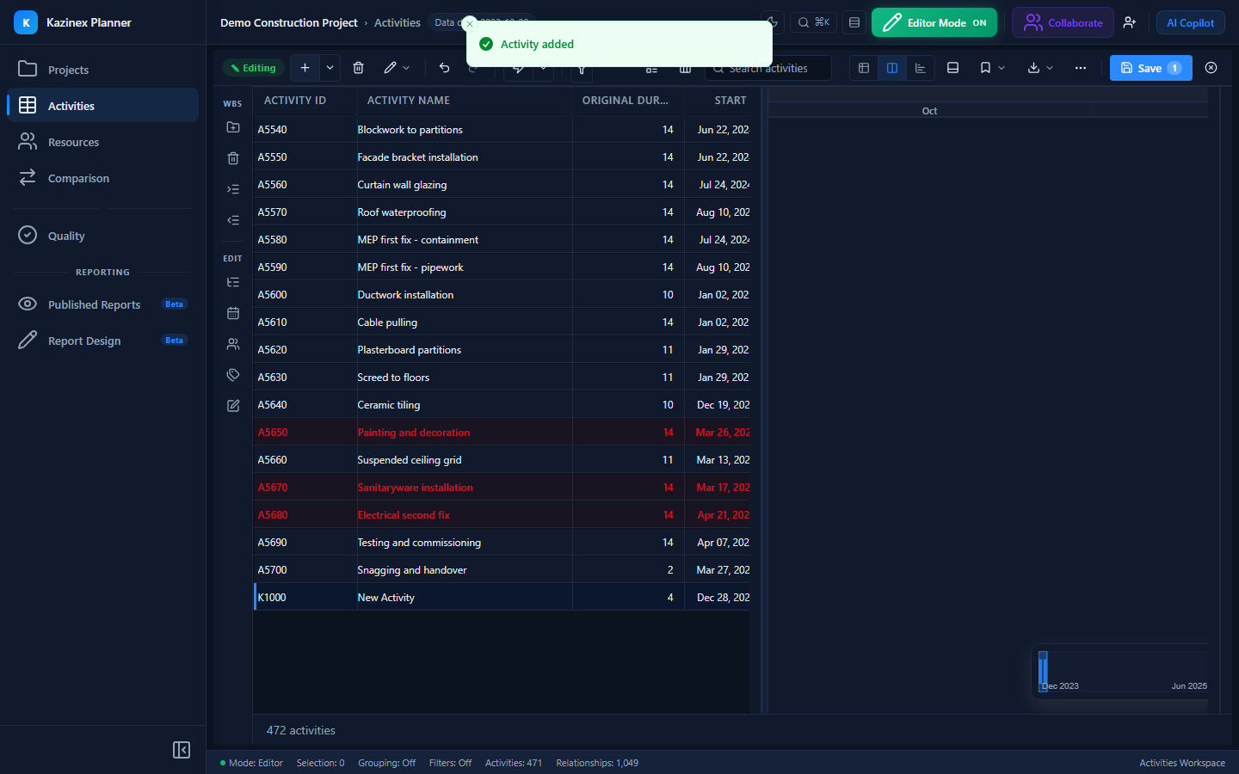Delete activity with top toolbar trash
1239x774 pixels.
359,68
